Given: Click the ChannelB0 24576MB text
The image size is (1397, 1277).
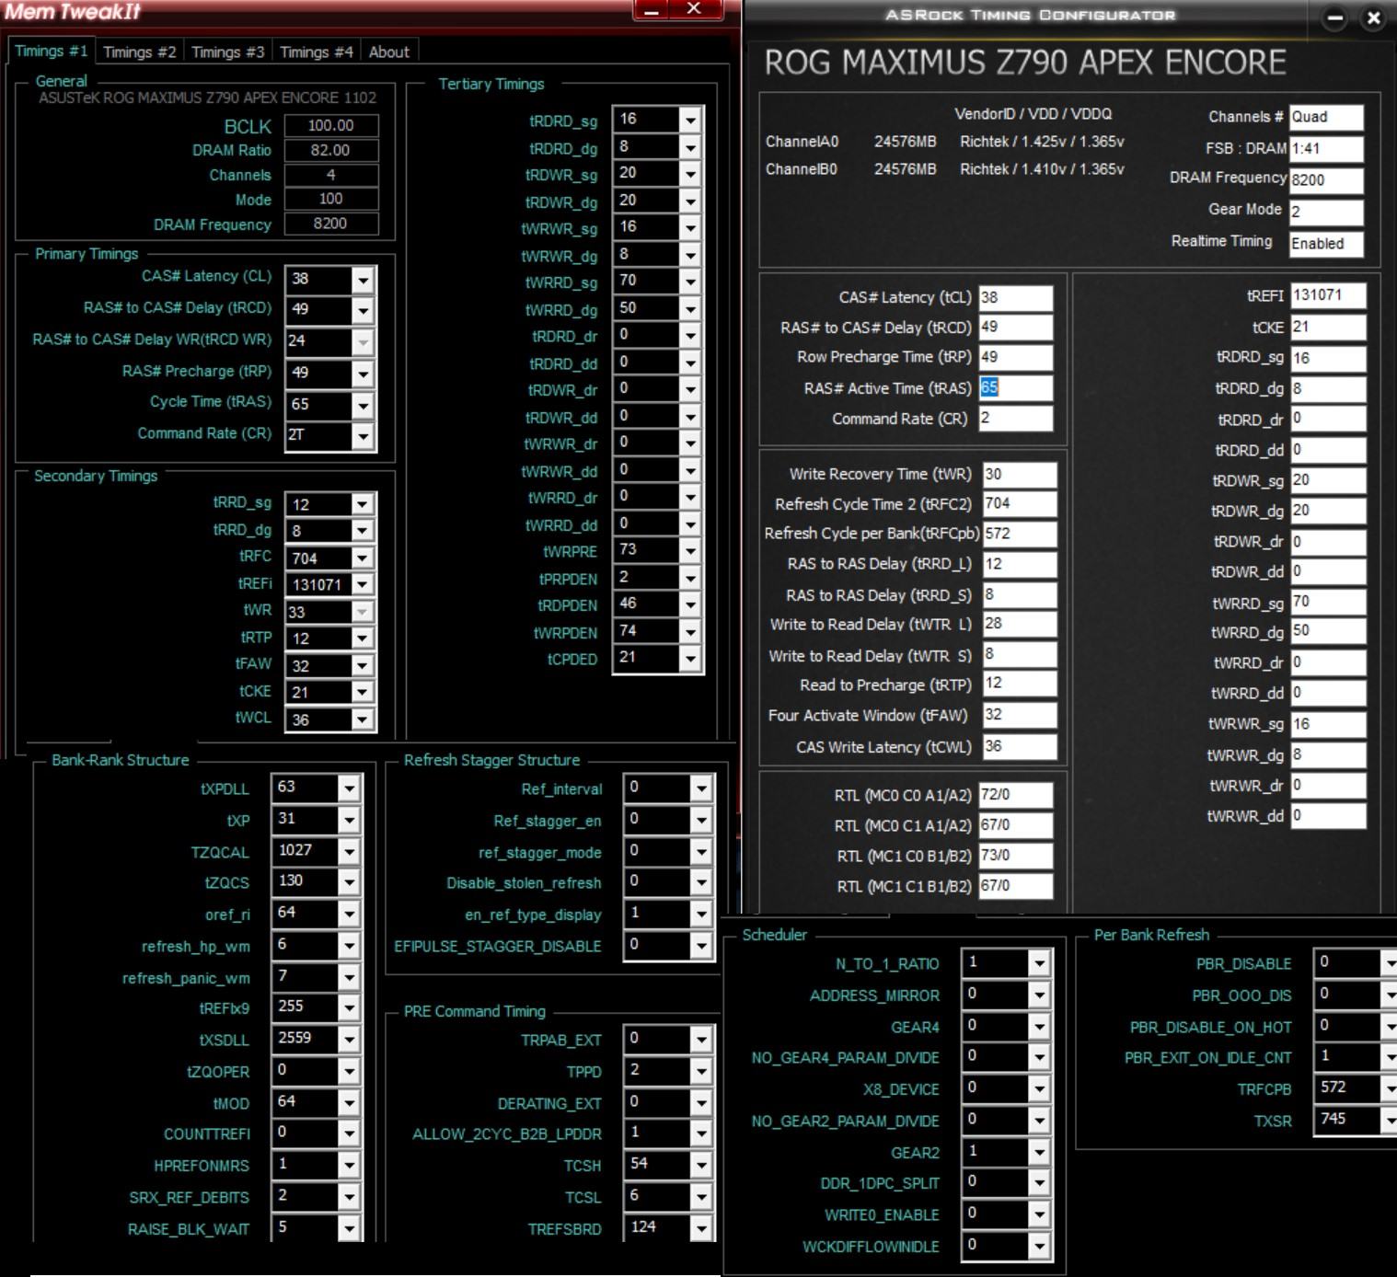Looking at the screenshot, I should point(905,169).
